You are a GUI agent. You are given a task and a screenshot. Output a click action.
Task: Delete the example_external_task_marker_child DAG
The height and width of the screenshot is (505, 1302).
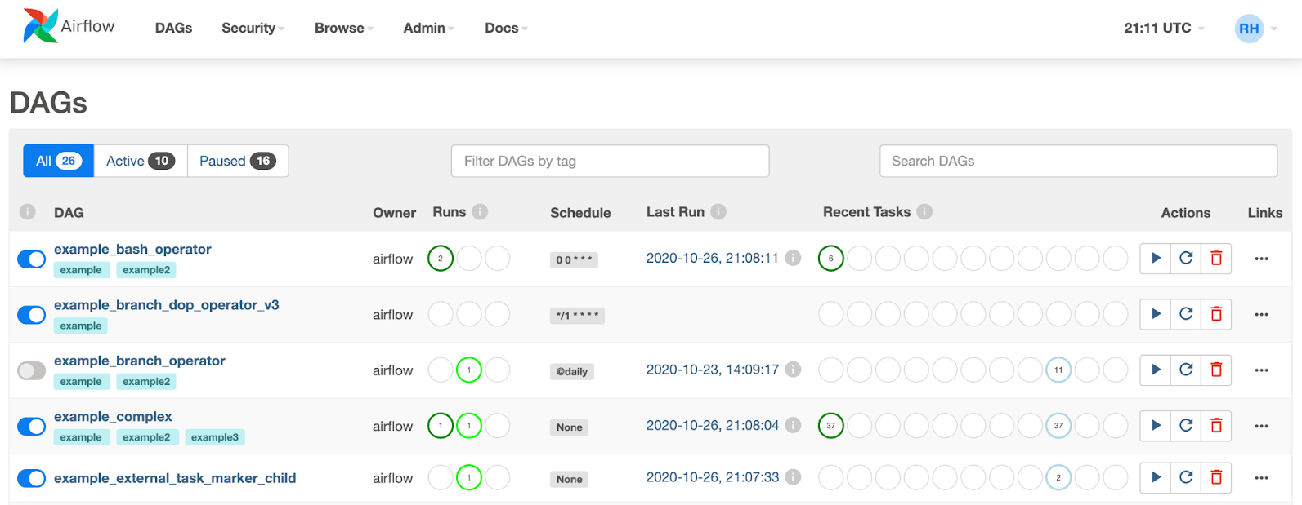1216,477
